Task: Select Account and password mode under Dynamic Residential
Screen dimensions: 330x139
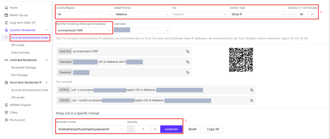Action: 30,38
